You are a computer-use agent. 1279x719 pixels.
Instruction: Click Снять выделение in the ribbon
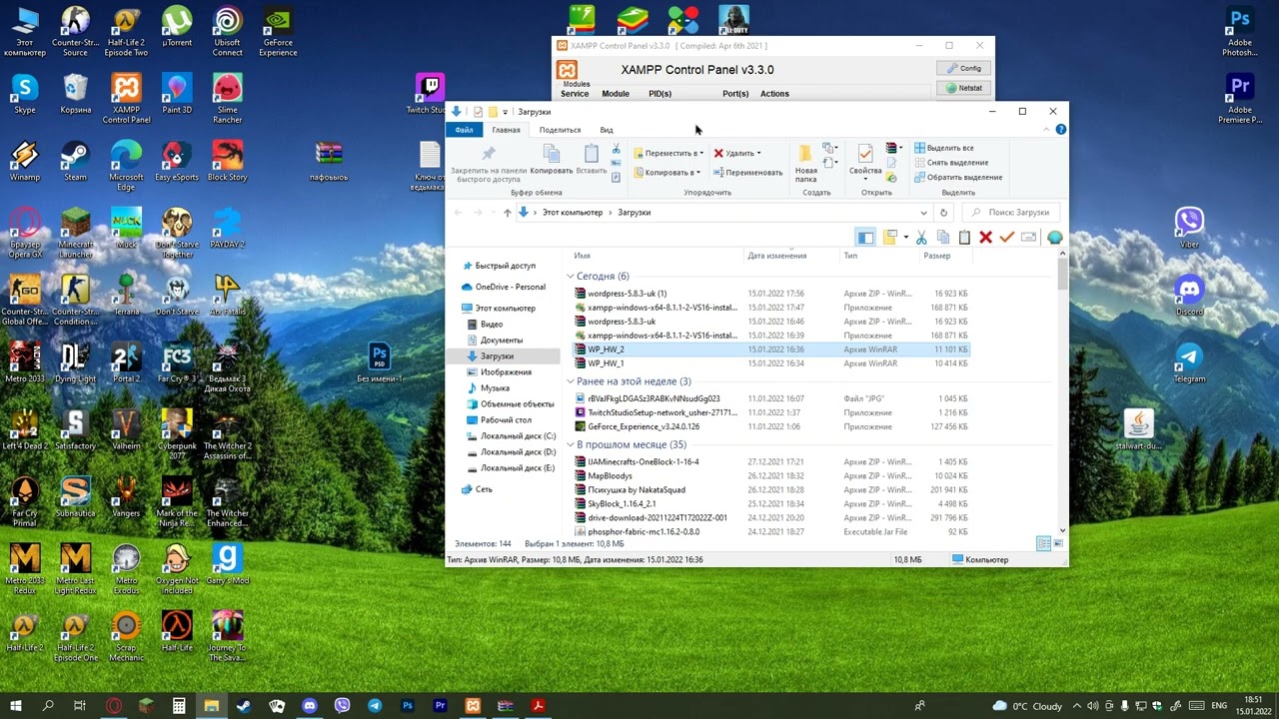click(x=950, y=163)
